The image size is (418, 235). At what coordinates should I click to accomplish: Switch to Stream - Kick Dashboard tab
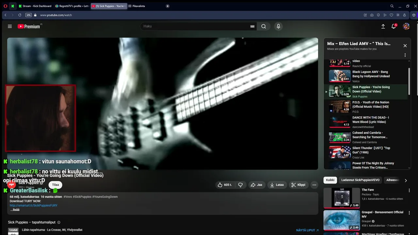[x=35, y=6]
